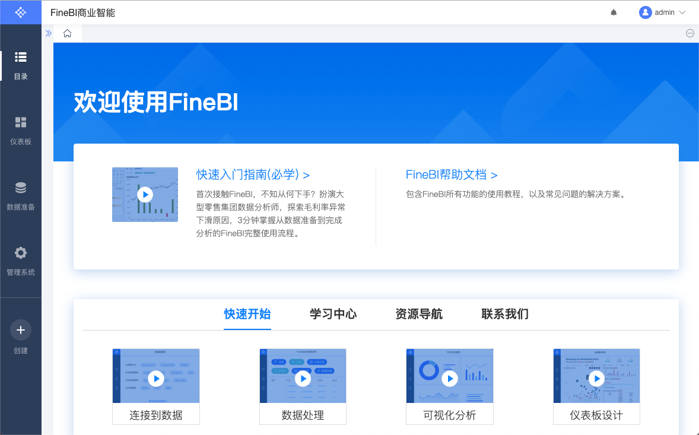
Task: Click the 可视化分析 card label
Action: pos(450,415)
